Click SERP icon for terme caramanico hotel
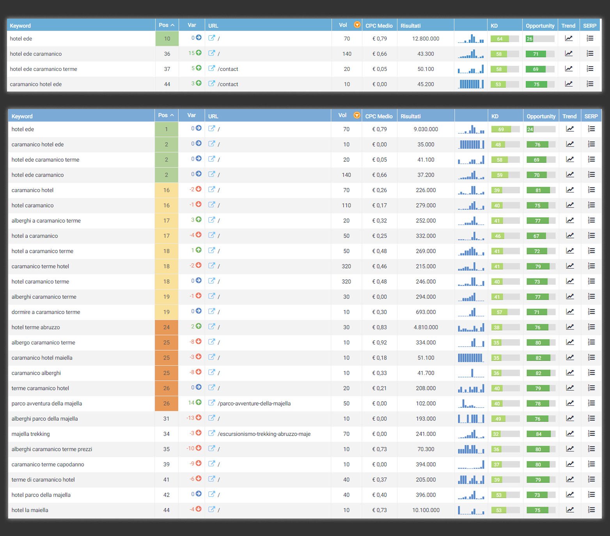The height and width of the screenshot is (536, 610). (591, 388)
